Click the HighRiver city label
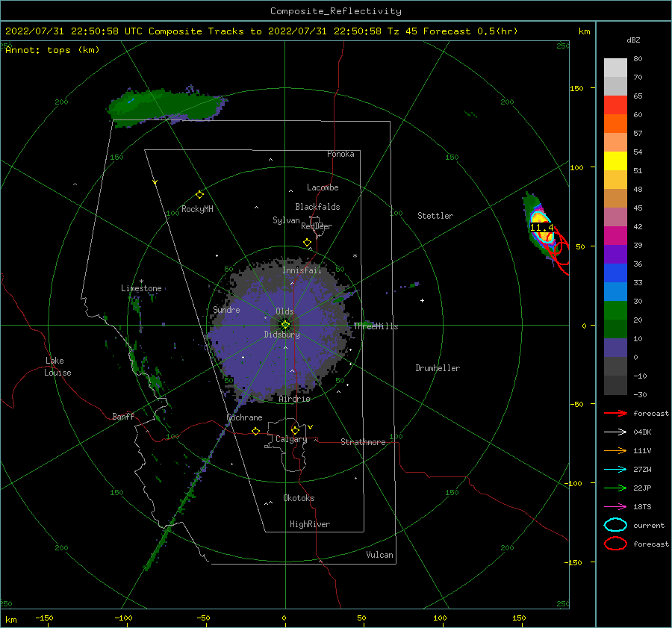Image resolution: width=672 pixels, height=628 pixels. 310,524
